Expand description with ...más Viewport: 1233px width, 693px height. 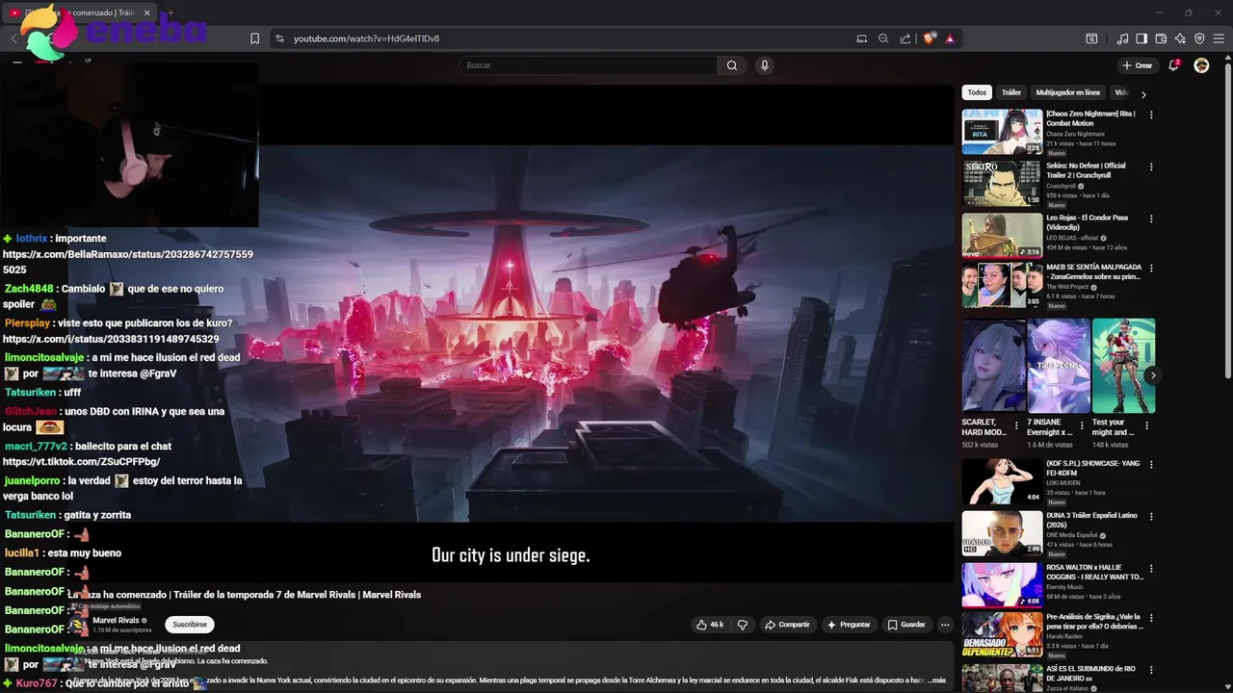pos(937,680)
